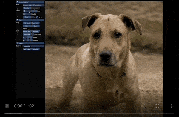Viewport: 179px width, 117px height.
Task: Enable the w latent space checkbox
Action: click(x=33, y=17)
